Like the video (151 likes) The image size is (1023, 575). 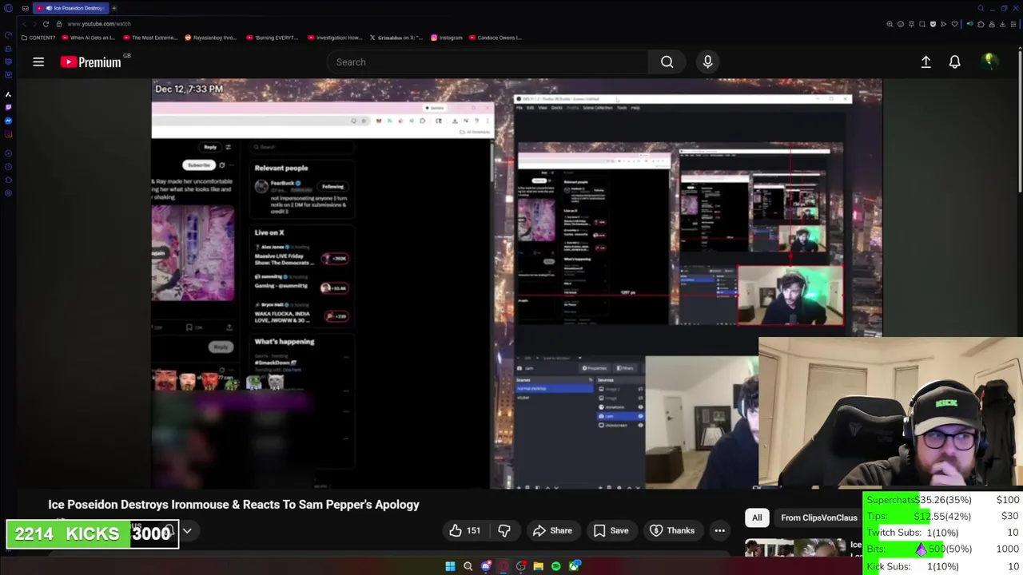tap(464, 530)
